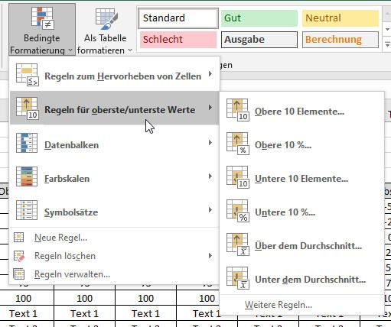
Task: Select the Obere 10 % rule icon
Action: click(x=238, y=144)
